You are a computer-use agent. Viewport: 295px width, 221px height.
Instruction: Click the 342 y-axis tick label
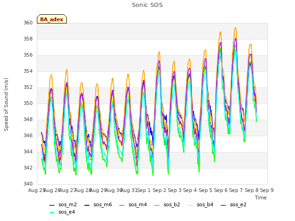pos(28,168)
